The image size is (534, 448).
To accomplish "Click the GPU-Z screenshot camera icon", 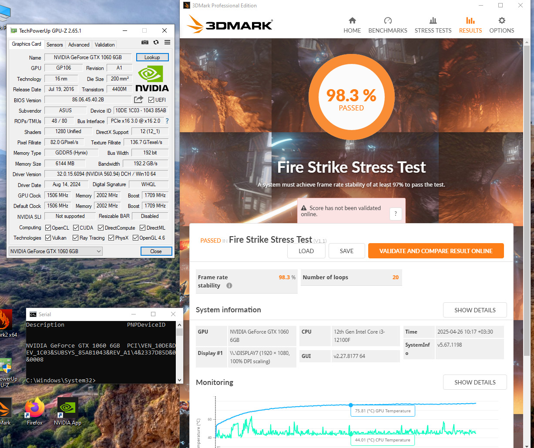I will (x=145, y=42).
